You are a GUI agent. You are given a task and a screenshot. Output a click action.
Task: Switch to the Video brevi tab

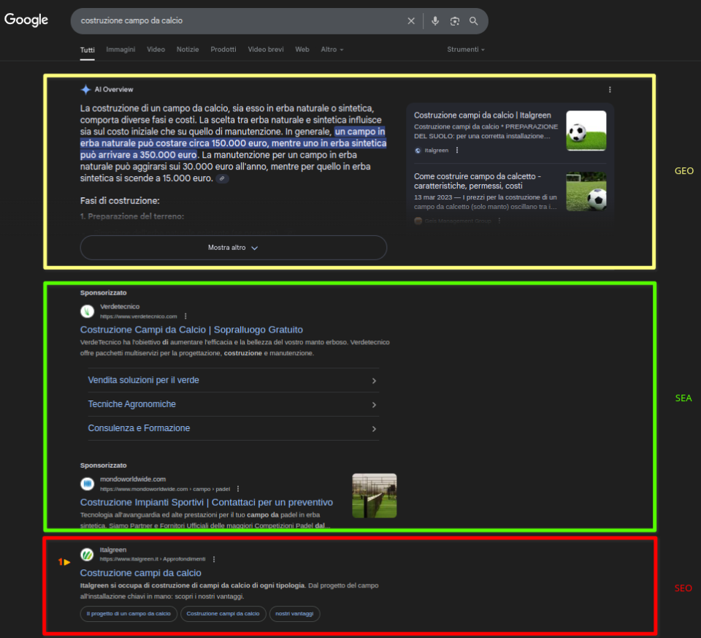(x=266, y=49)
